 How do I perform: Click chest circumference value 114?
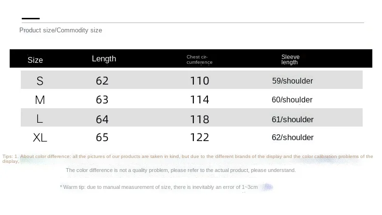point(200,100)
